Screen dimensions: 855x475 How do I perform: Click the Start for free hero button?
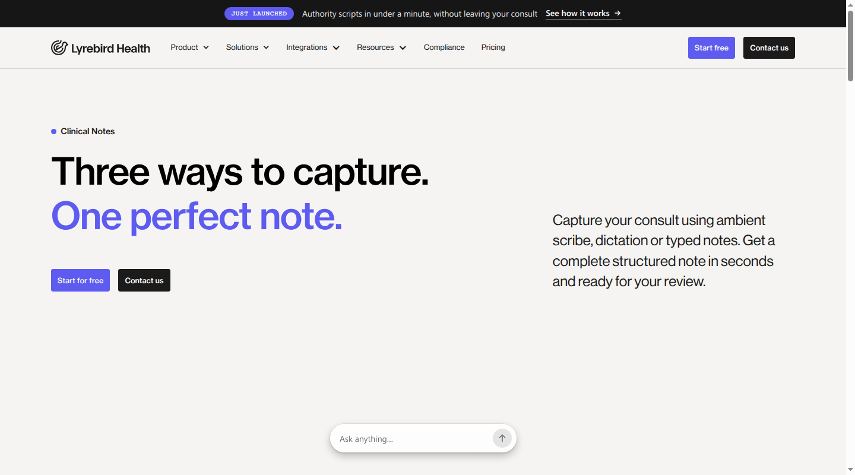pyautogui.click(x=80, y=280)
